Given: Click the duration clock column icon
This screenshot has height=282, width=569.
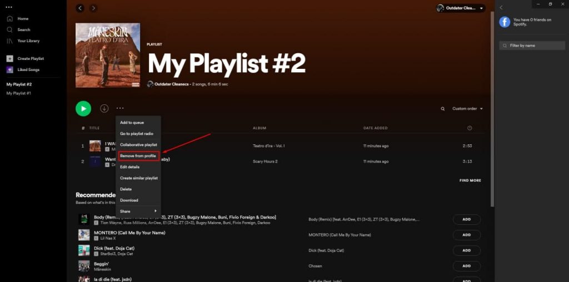Looking at the screenshot, I should point(470,128).
